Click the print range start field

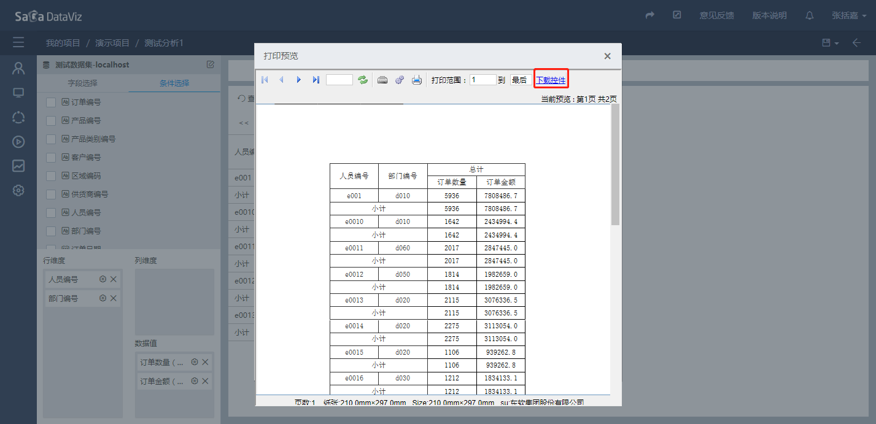483,80
